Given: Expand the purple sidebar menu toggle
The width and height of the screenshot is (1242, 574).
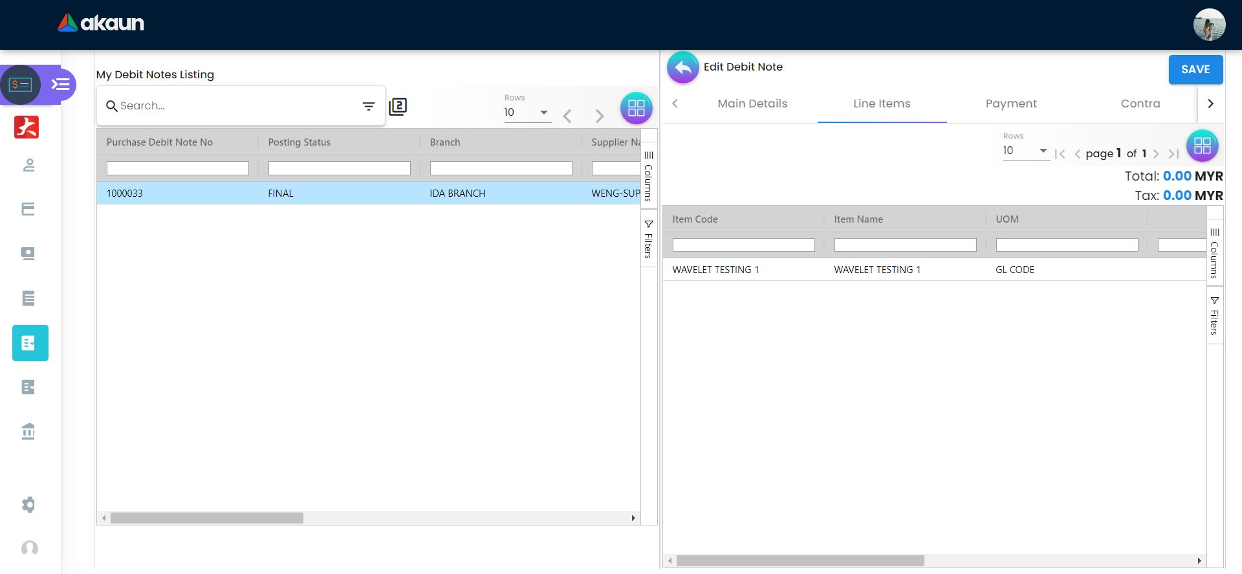Looking at the screenshot, I should 61,85.
